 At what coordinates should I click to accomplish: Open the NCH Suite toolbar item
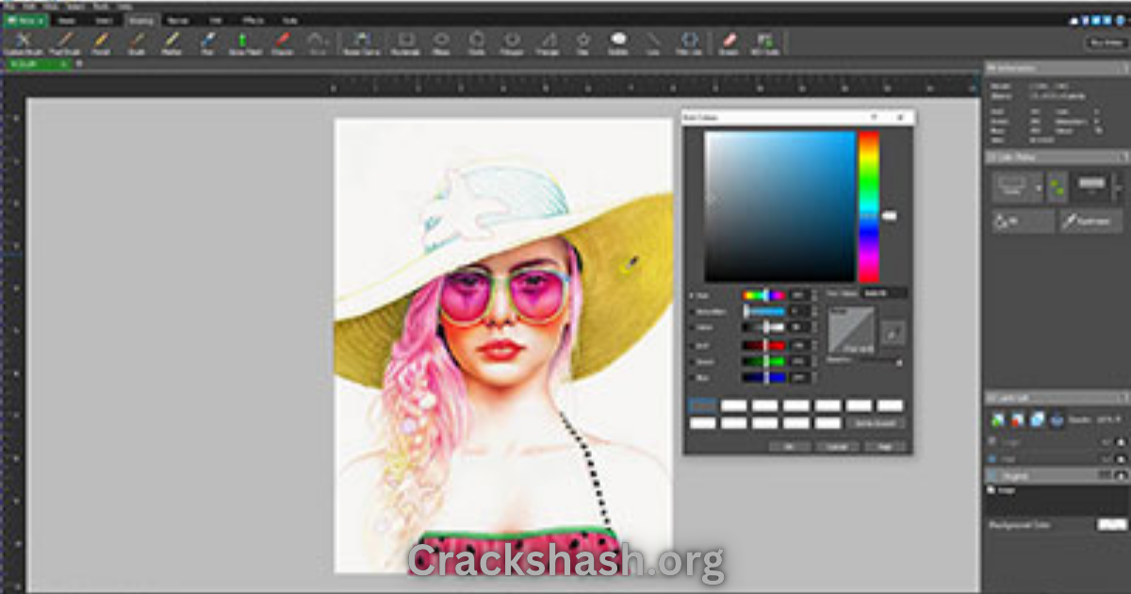click(x=763, y=43)
